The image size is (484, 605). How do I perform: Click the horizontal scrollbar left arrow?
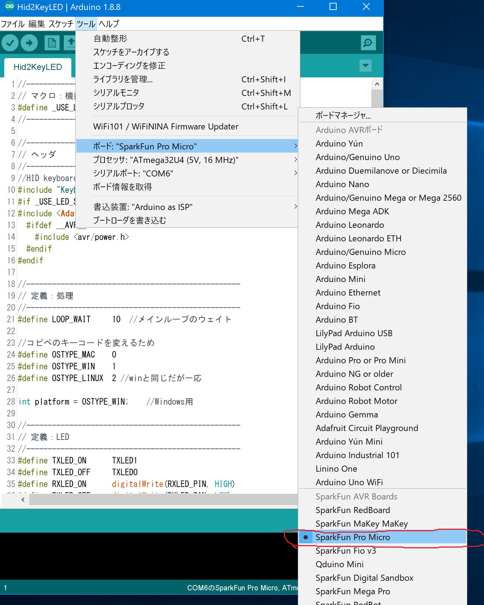pos(23,499)
